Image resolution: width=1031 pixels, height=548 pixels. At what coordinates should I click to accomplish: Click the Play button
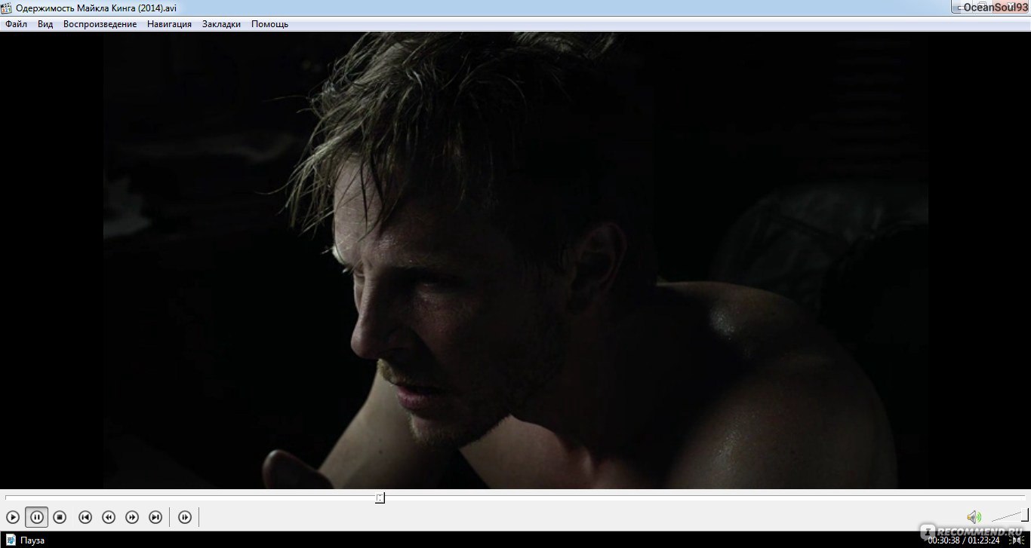pos(13,517)
